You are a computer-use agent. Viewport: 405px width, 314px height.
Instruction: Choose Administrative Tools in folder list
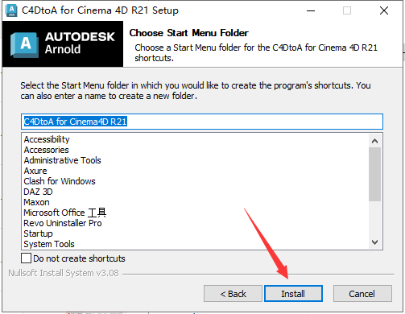point(62,160)
